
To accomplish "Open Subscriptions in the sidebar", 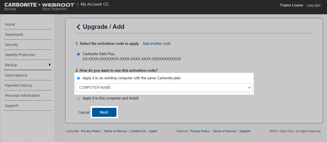I will pyautogui.click(x=28, y=75).
